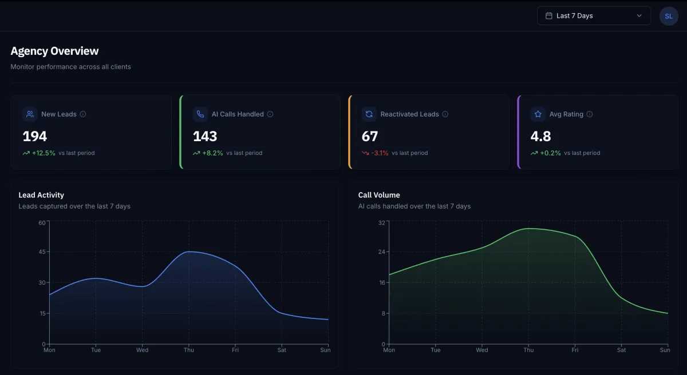Screen dimensions: 687x375
Task: Click the chevron arrow in date selector
Action: 639,16
